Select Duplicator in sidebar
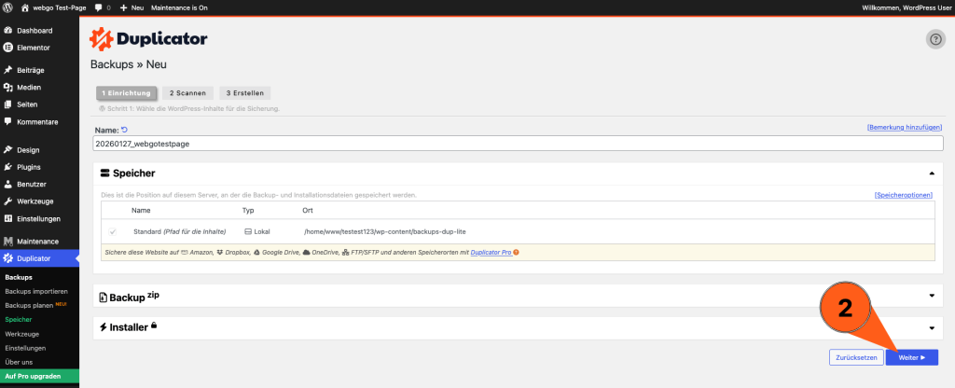Image resolution: width=955 pixels, height=388 pixels. tap(39, 258)
